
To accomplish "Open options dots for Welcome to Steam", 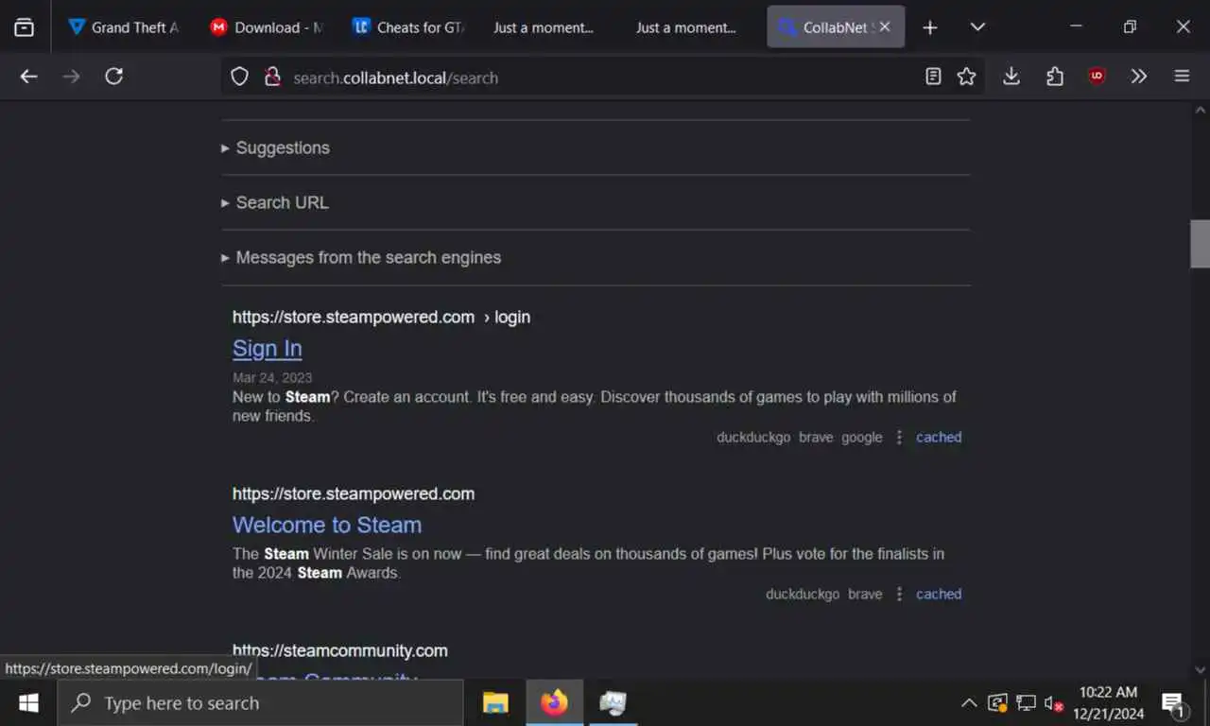I will (899, 594).
